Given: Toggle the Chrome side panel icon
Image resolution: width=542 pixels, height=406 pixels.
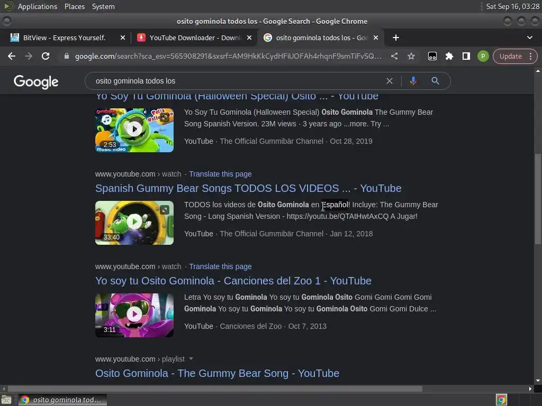Looking at the screenshot, I should 466,56.
